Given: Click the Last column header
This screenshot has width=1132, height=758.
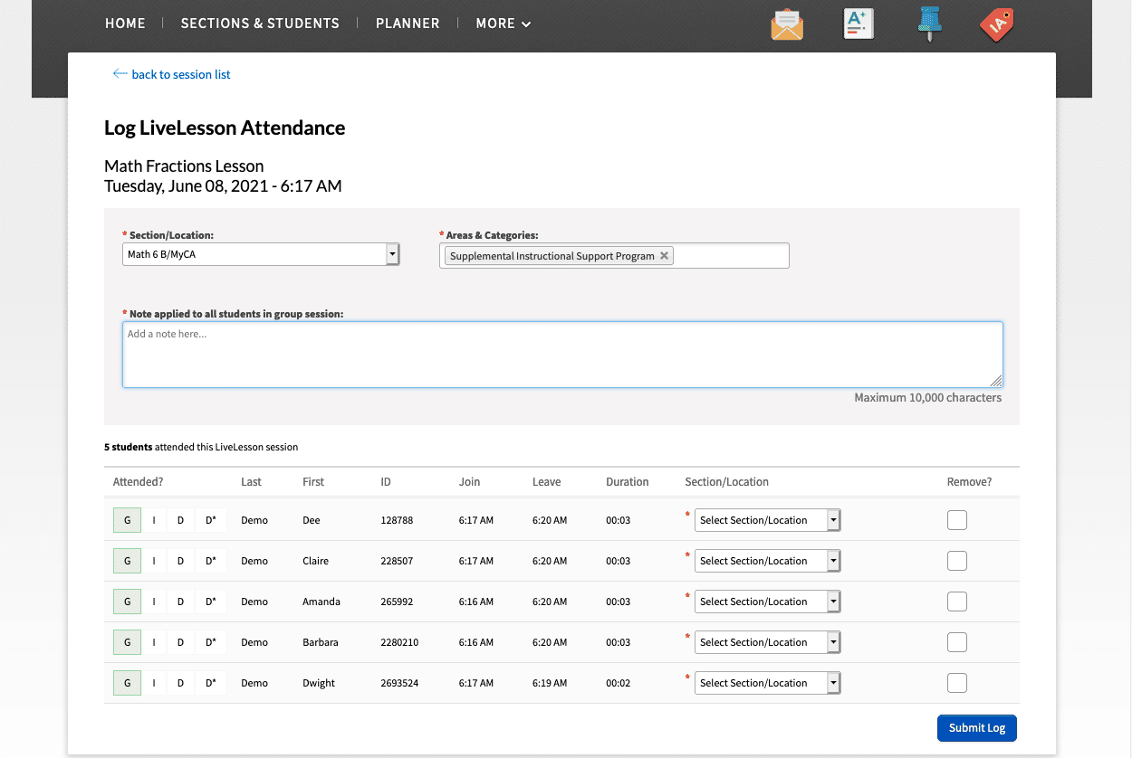Looking at the screenshot, I should [251, 482].
